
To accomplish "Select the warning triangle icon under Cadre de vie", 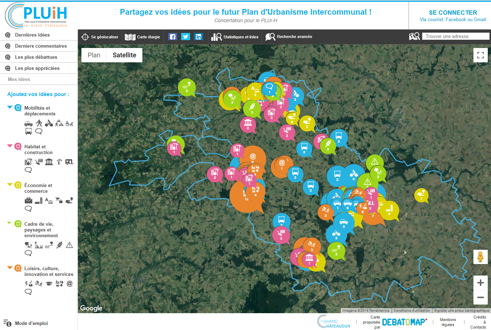I will point(70,245).
